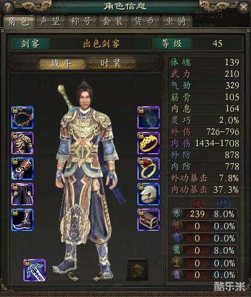
Task: Click the white beast charm slot
Action: click(x=149, y=194)
